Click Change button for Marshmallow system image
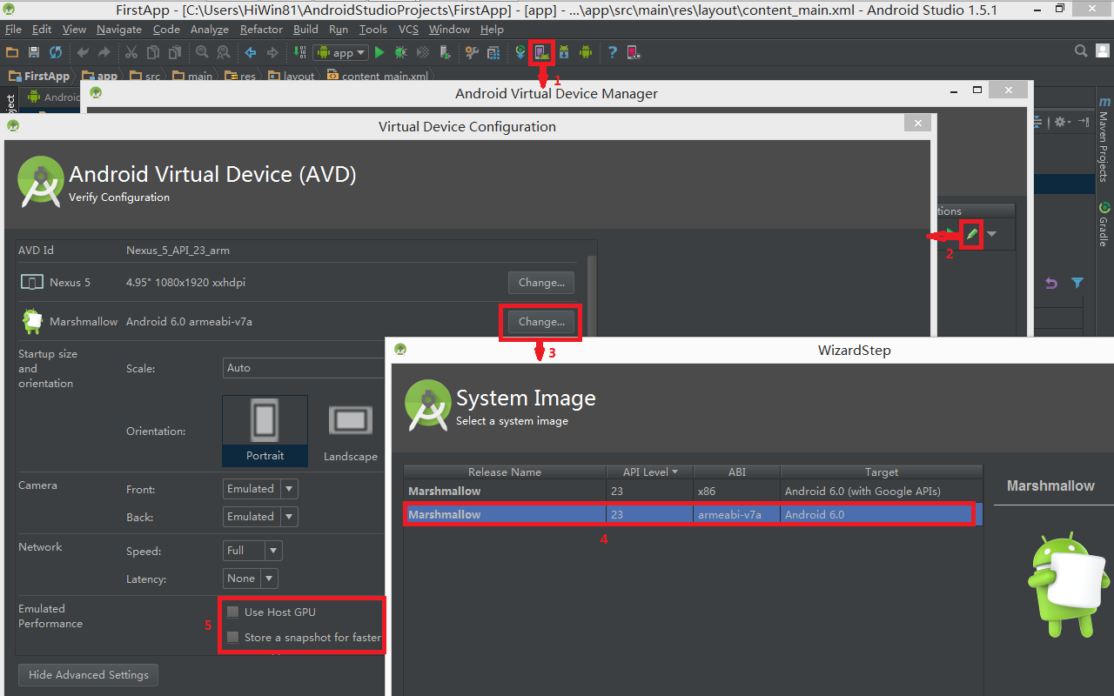 point(541,321)
